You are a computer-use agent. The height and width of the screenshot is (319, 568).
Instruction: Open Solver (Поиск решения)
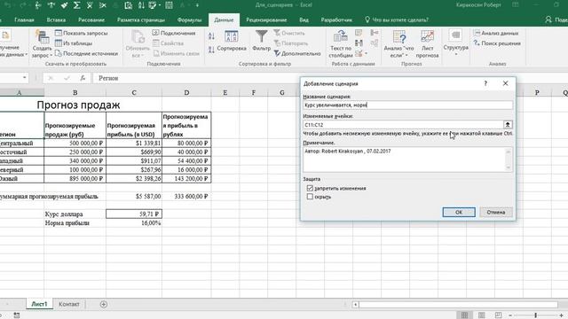(x=497, y=43)
